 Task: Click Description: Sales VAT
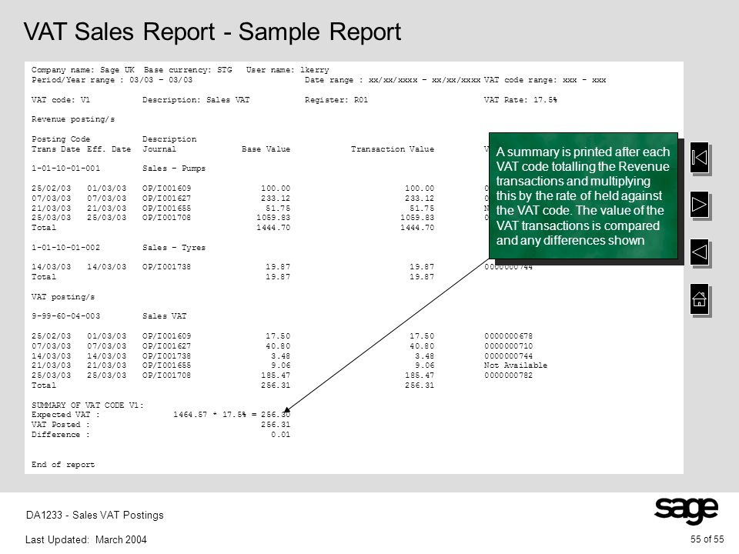(196, 100)
